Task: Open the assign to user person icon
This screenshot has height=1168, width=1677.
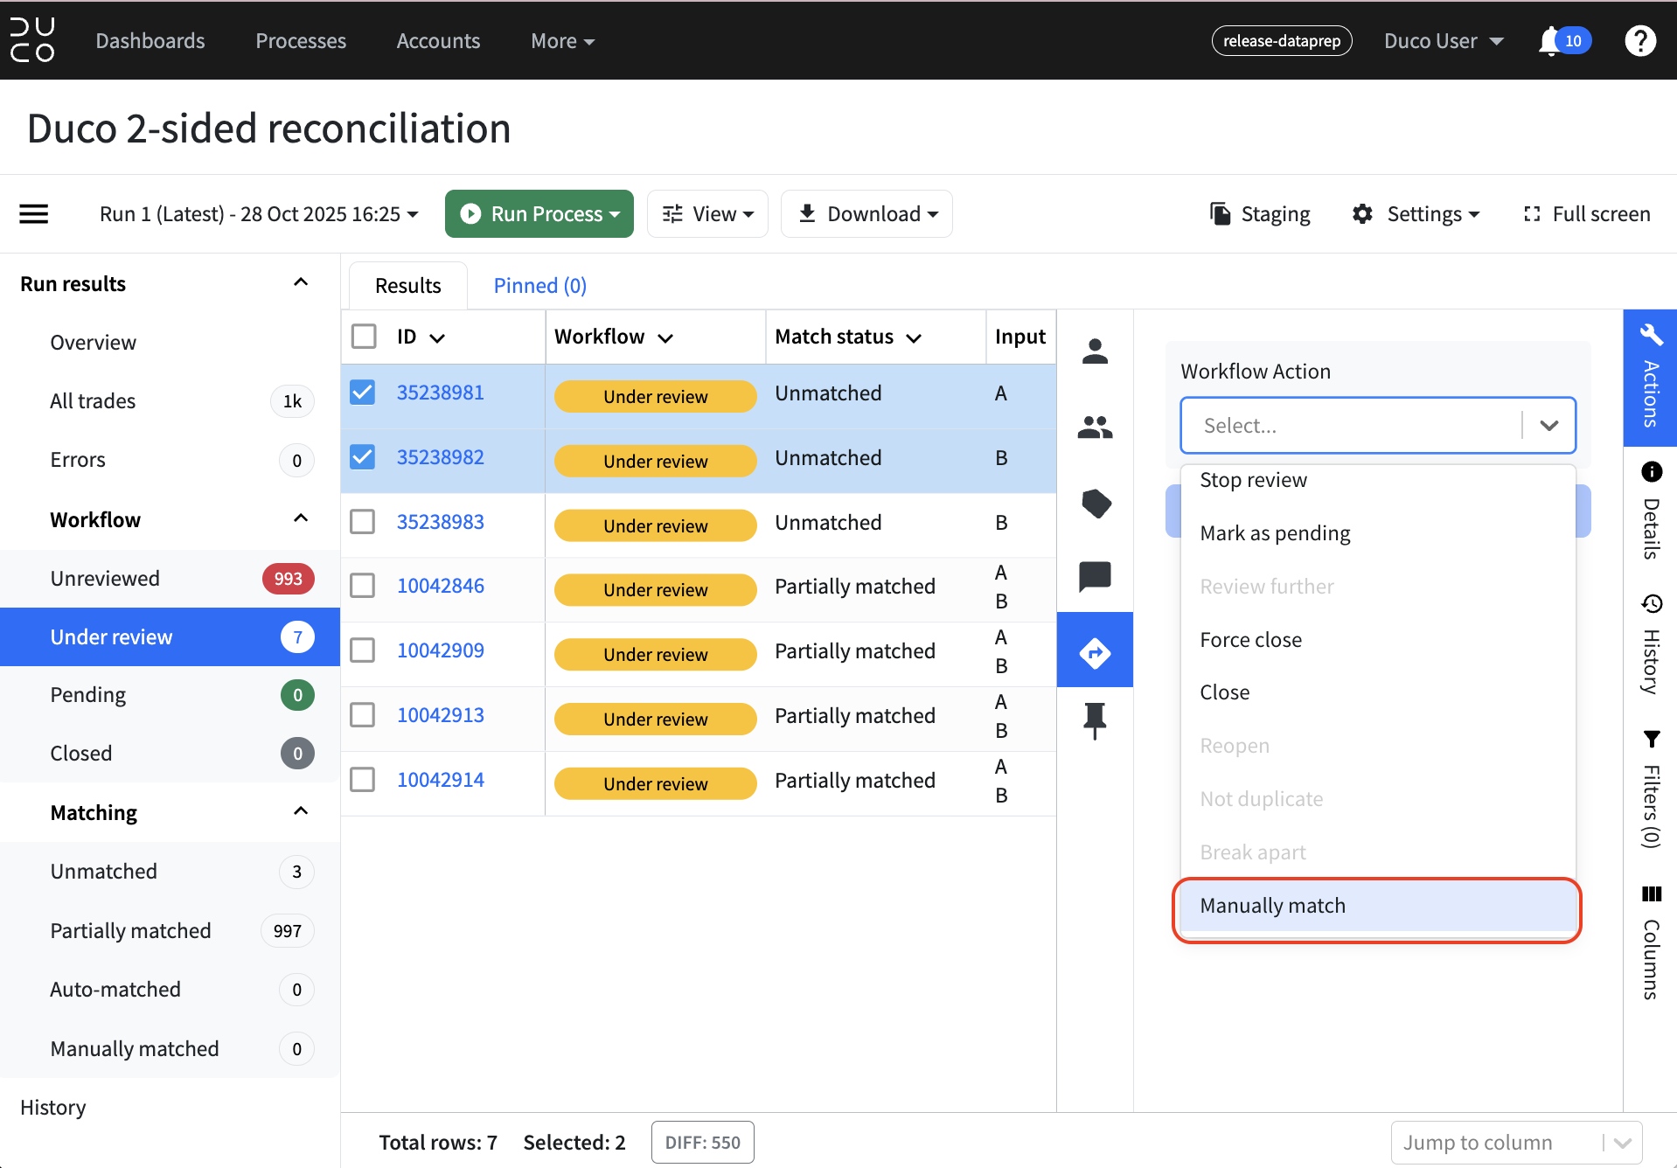Action: point(1095,351)
